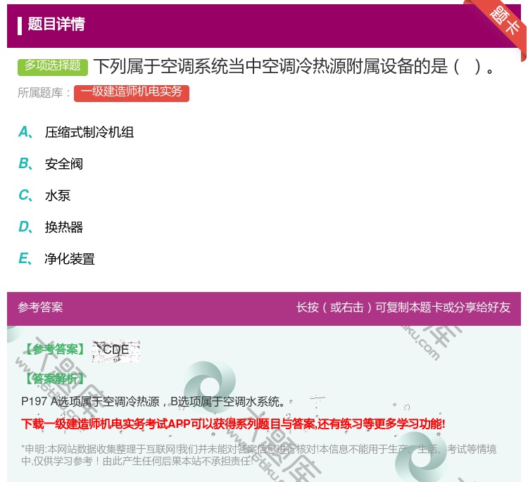Click the 题卡 corner ribbon
This screenshot has height=482, width=528.
click(x=505, y=21)
